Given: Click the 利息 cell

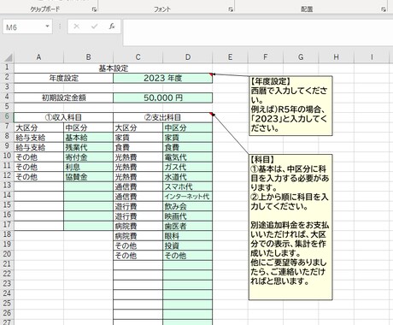Looking at the screenshot, I should point(88,167).
